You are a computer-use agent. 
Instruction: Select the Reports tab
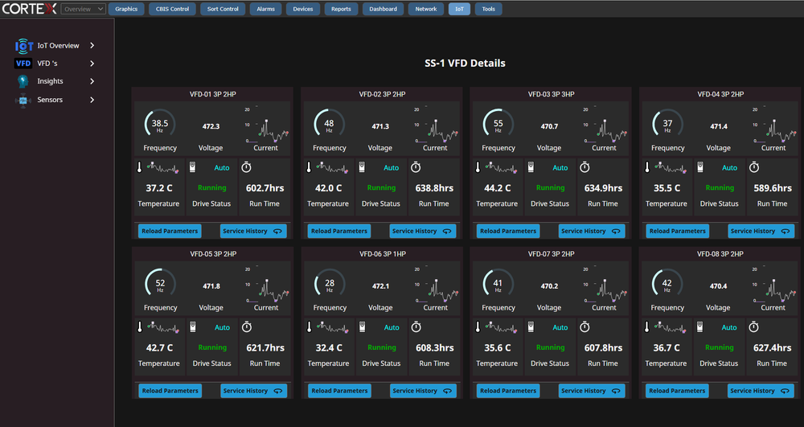(x=341, y=9)
